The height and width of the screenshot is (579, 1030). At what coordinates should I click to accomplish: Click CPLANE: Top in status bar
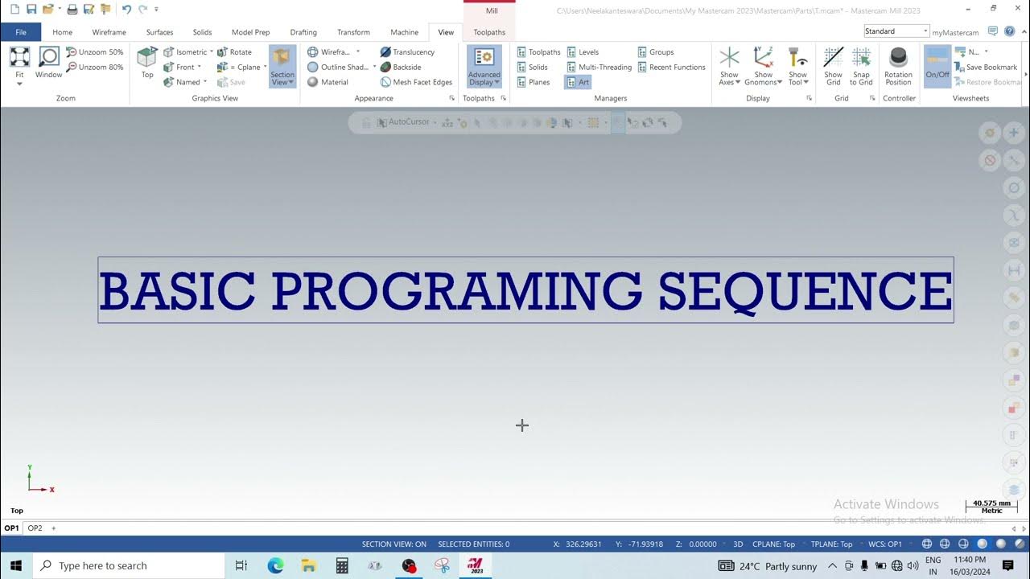773,544
